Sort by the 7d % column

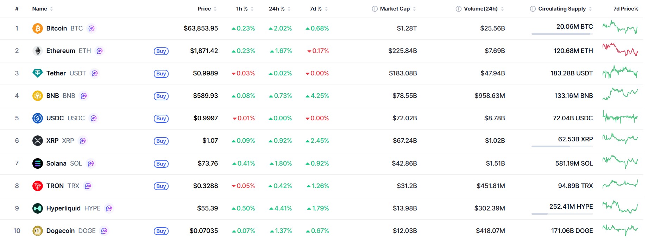[x=319, y=9]
